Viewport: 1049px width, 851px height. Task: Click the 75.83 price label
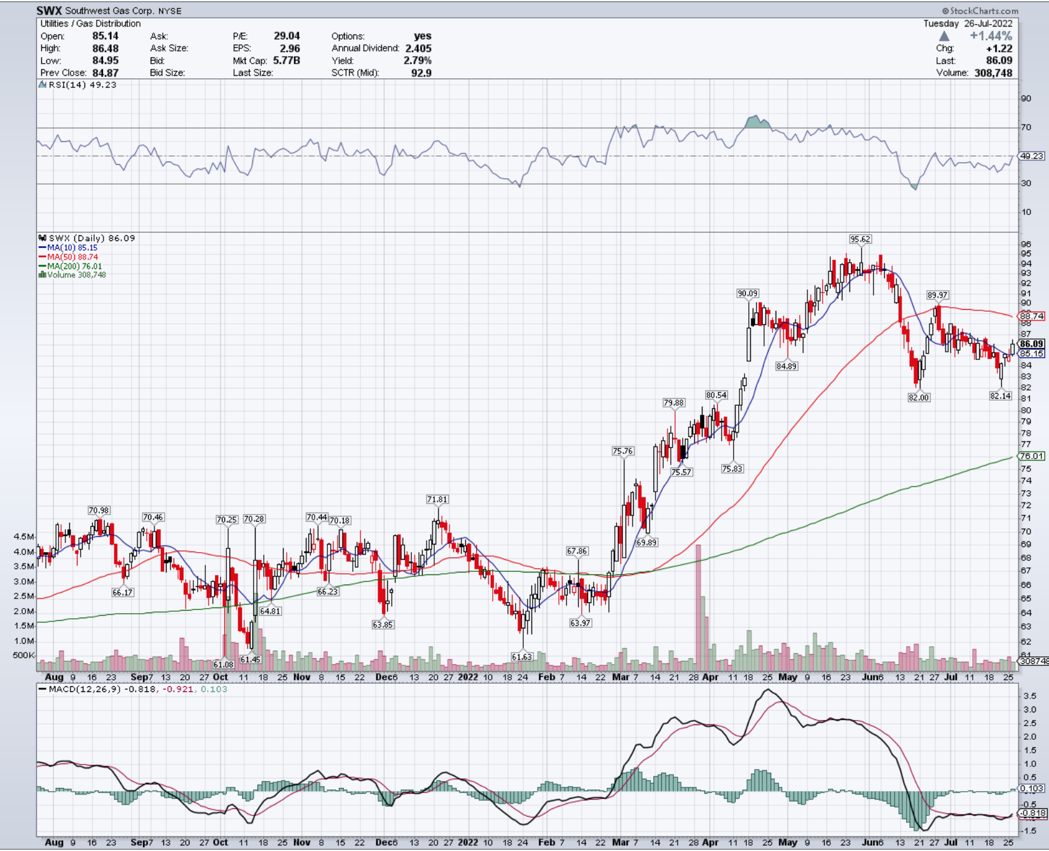coord(732,468)
